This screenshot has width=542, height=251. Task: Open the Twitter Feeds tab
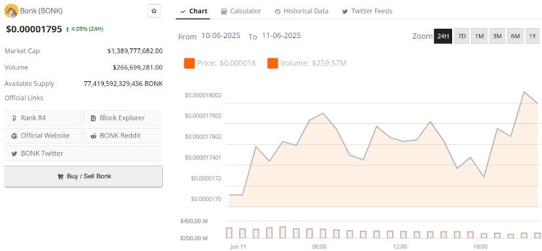[367, 11]
